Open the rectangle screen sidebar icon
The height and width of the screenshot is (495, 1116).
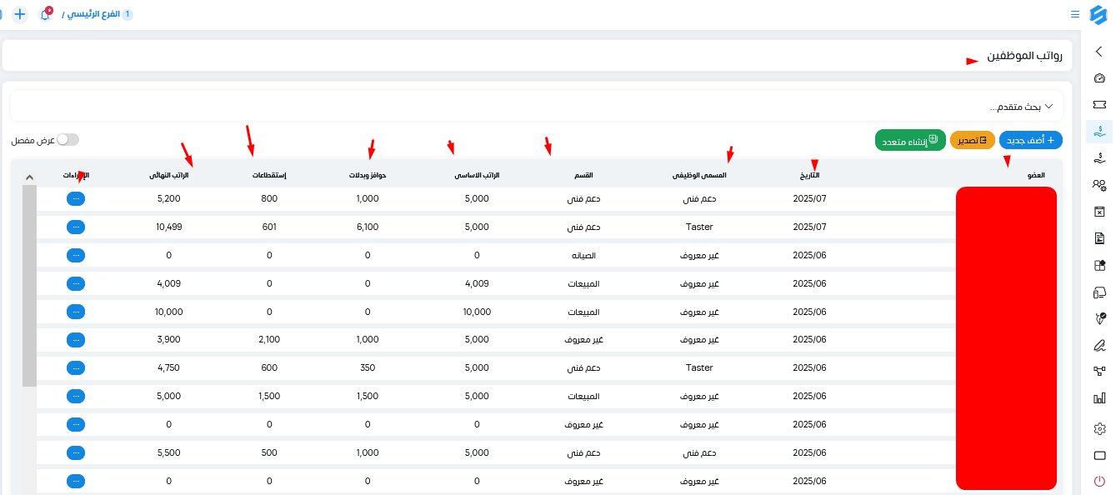click(1098, 456)
